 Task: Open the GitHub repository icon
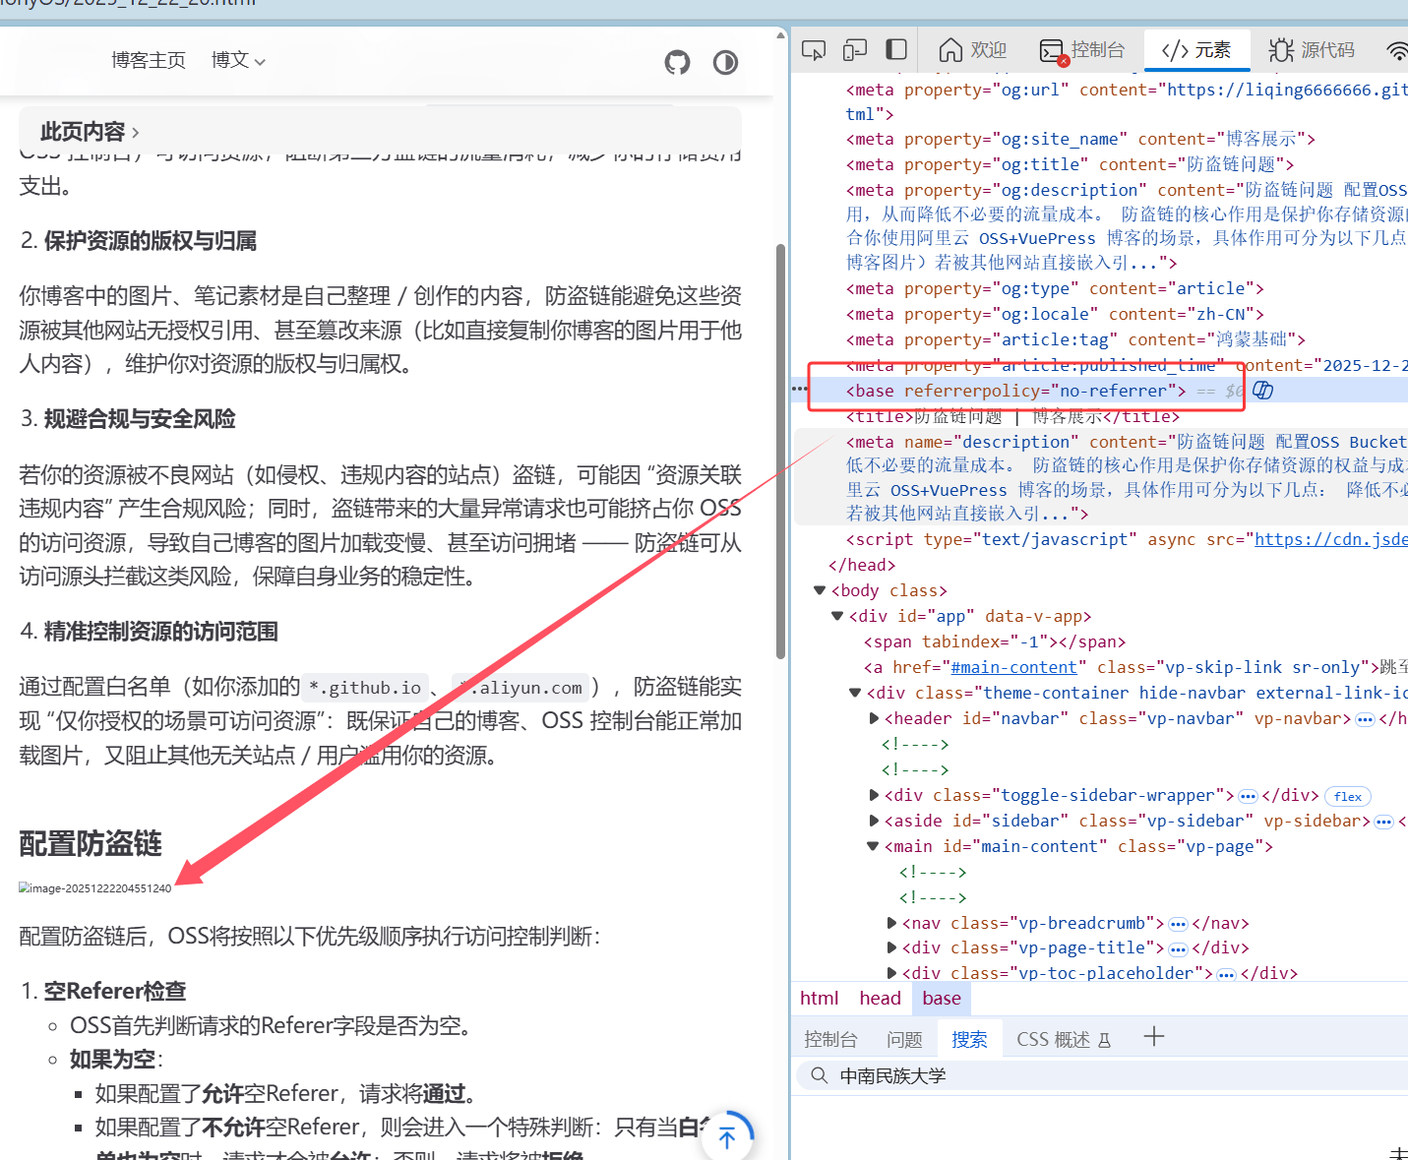pos(677,63)
